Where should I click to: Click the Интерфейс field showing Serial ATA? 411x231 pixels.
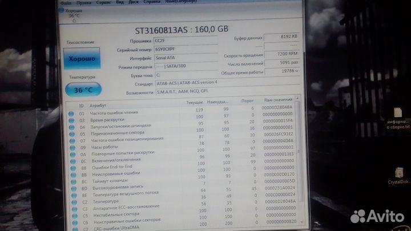(x=186, y=58)
